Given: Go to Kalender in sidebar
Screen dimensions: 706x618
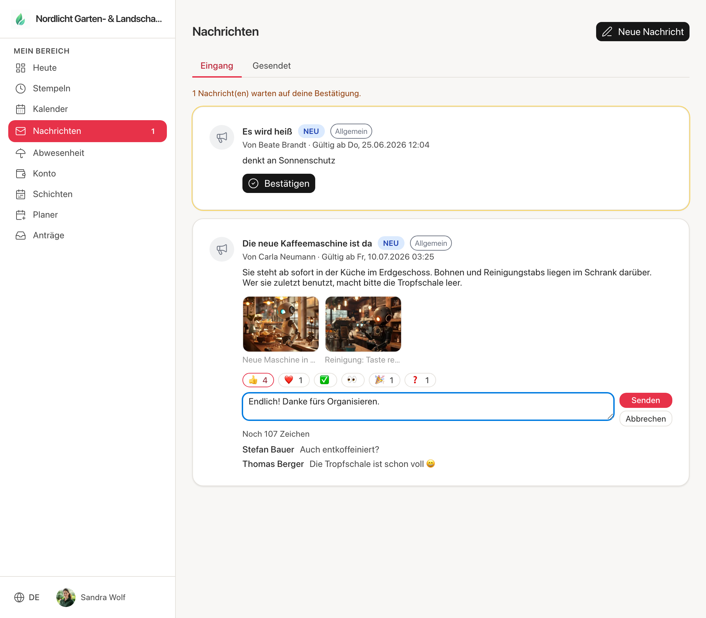Looking at the screenshot, I should tap(88, 109).
